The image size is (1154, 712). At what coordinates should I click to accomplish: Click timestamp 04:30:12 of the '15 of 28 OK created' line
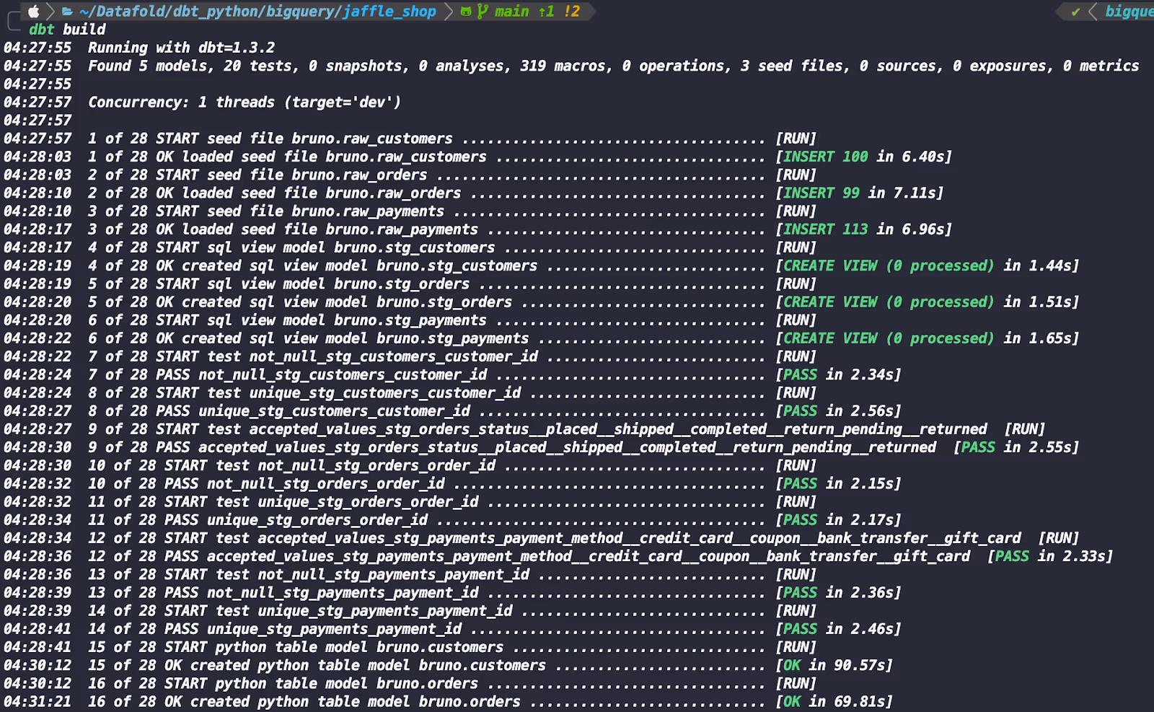pyautogui.click(x=38, y=665)
